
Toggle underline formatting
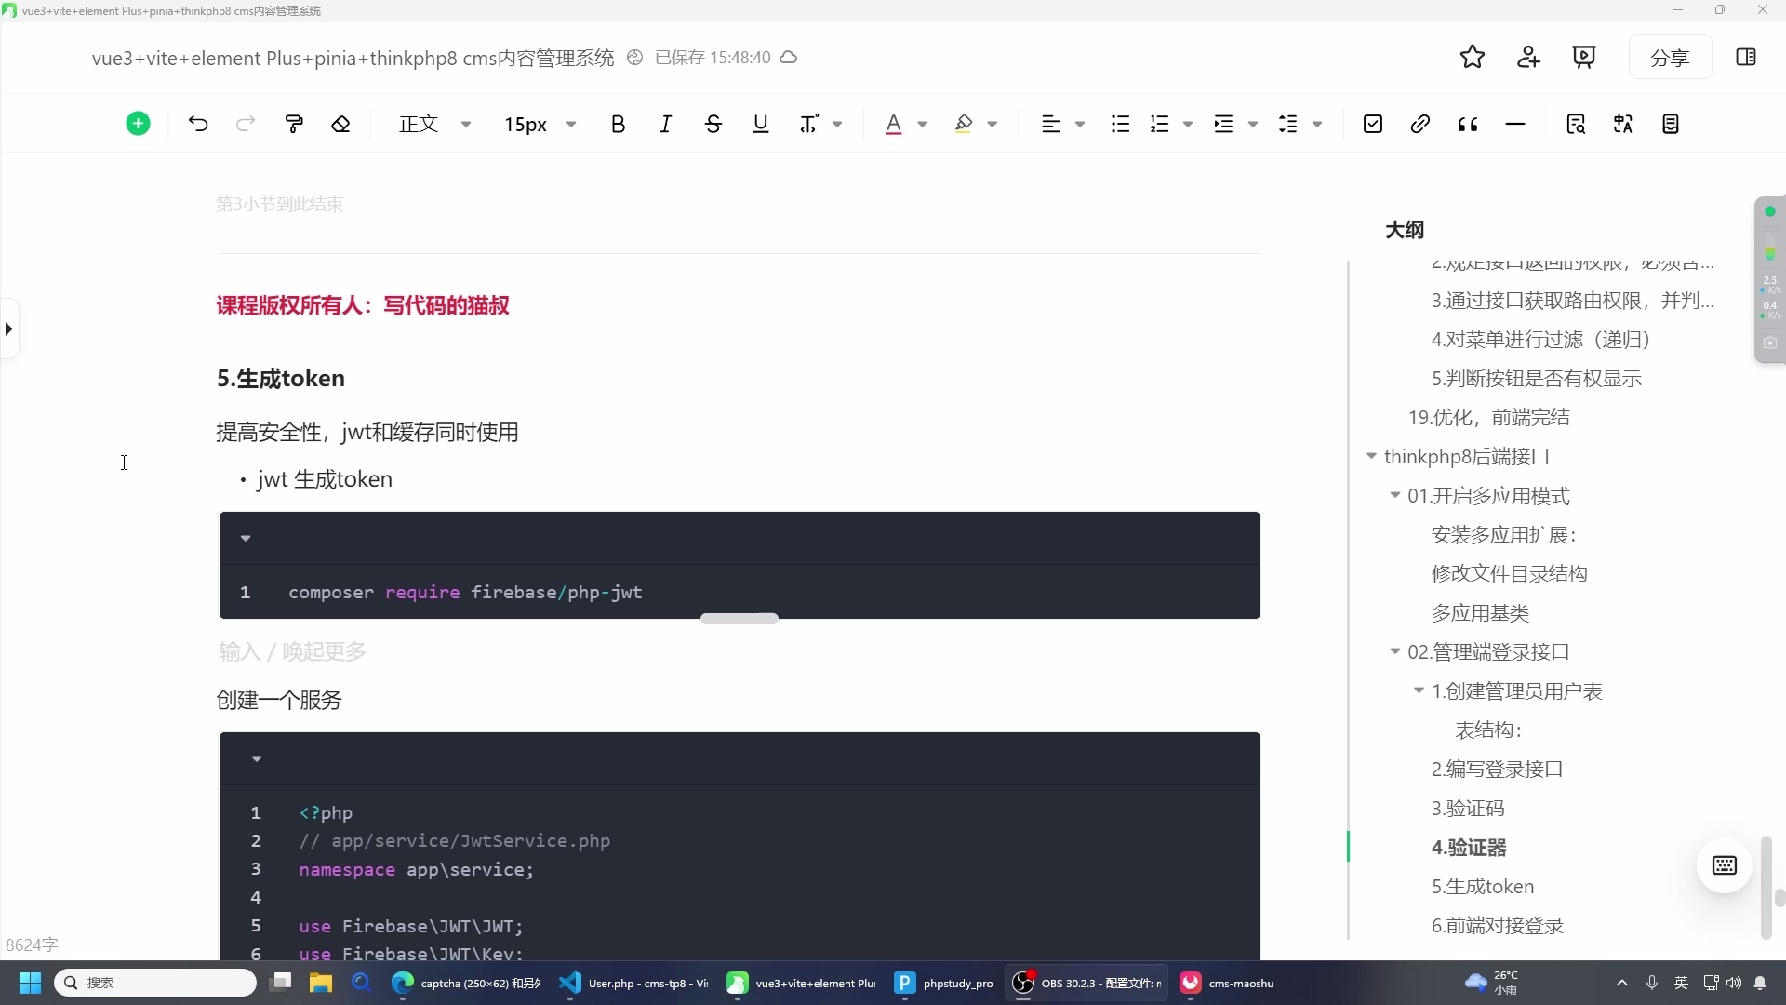pyautogui.click(x=760, y=124)
